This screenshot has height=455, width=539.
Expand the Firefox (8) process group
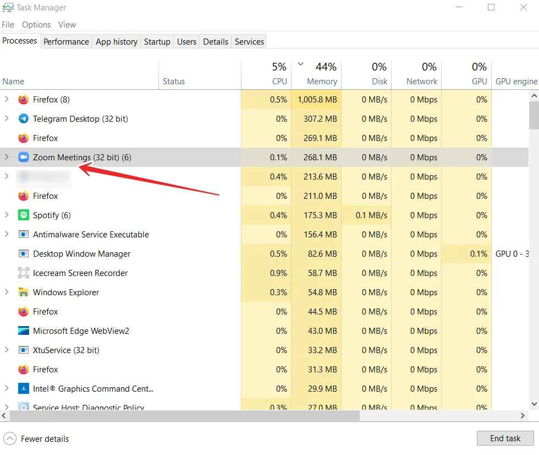pyautogui.click(x=7, y=99)
